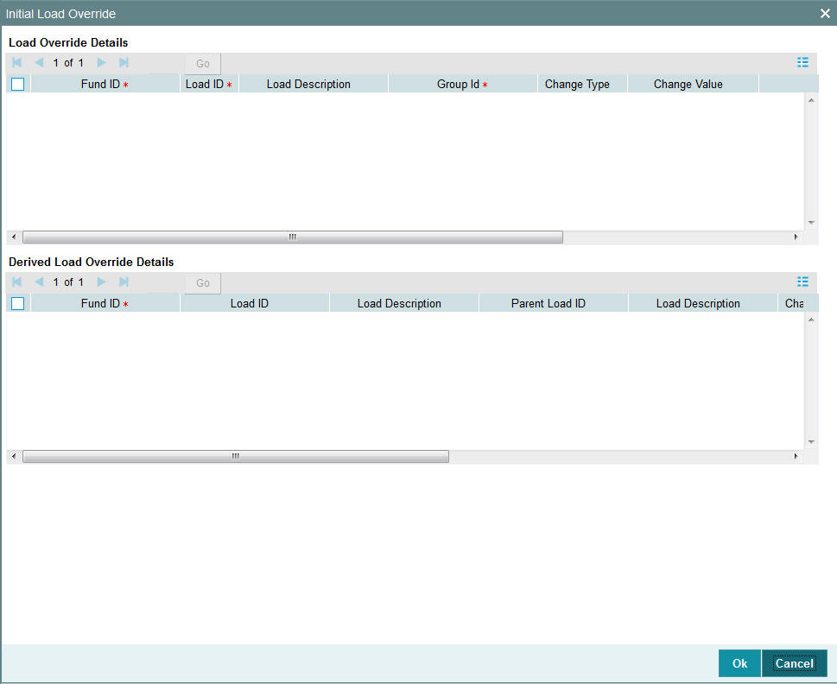The height and width of the screenshot is (684, 837).
Task: Go to first page in Derived Load Override Details
Action: pyautogui.click(x=17, y=282)
